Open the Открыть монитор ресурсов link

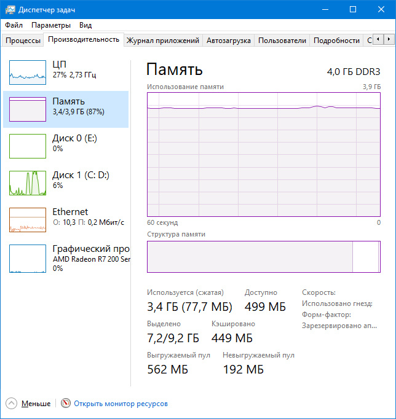(121, 404)
